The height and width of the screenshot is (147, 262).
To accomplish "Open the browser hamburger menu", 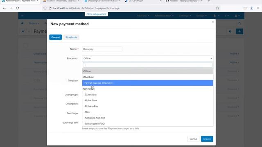I will pyautogui.click(x=258, y=8).
